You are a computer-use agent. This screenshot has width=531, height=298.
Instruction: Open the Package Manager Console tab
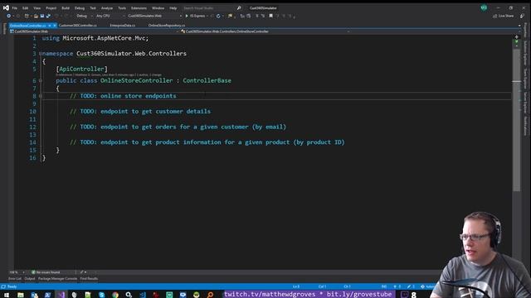pyautogui.click(x=57, y=279)
